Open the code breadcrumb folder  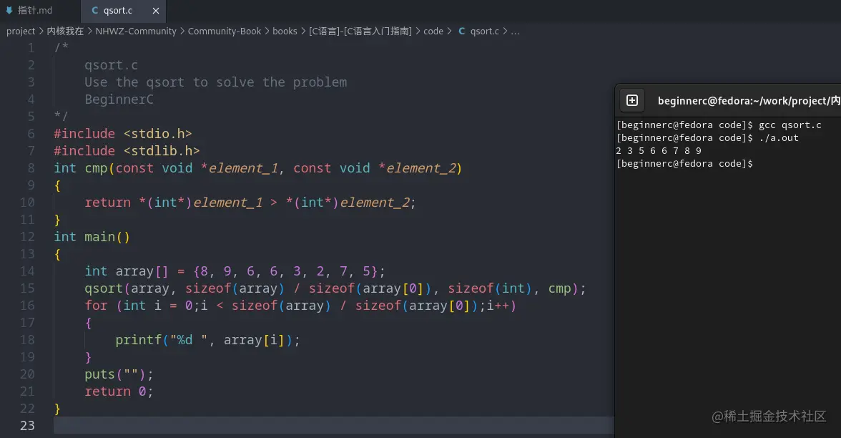pyautogui.click(x=433, y=31)
